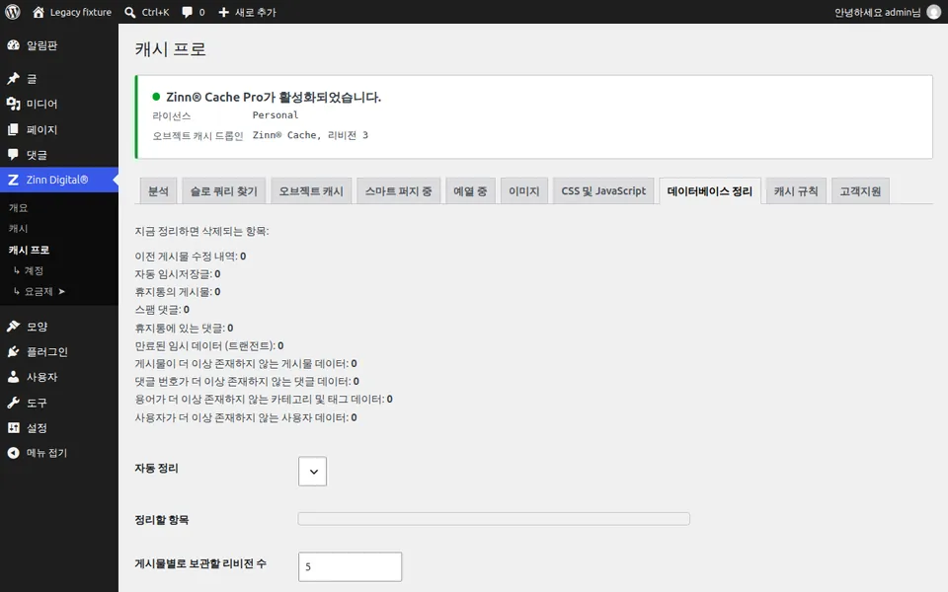Open 설정 settings icon
Image resolution: width=948 pixels, height=592 pixels.
(x=13, y=427)
